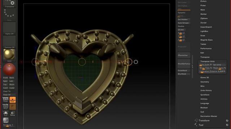Screen dimensions: 231x129
Task: Open the Alpha Off thumbnail
Action: pos(9,28)
